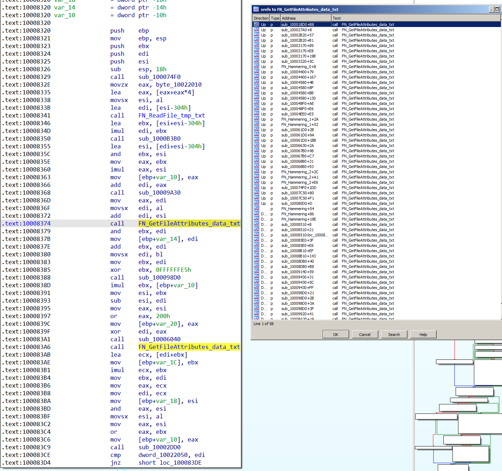Viewport: 502px width, 471px height.
Task: Select xref address FN_Hammering_2+A1
Action: point(300,177)
